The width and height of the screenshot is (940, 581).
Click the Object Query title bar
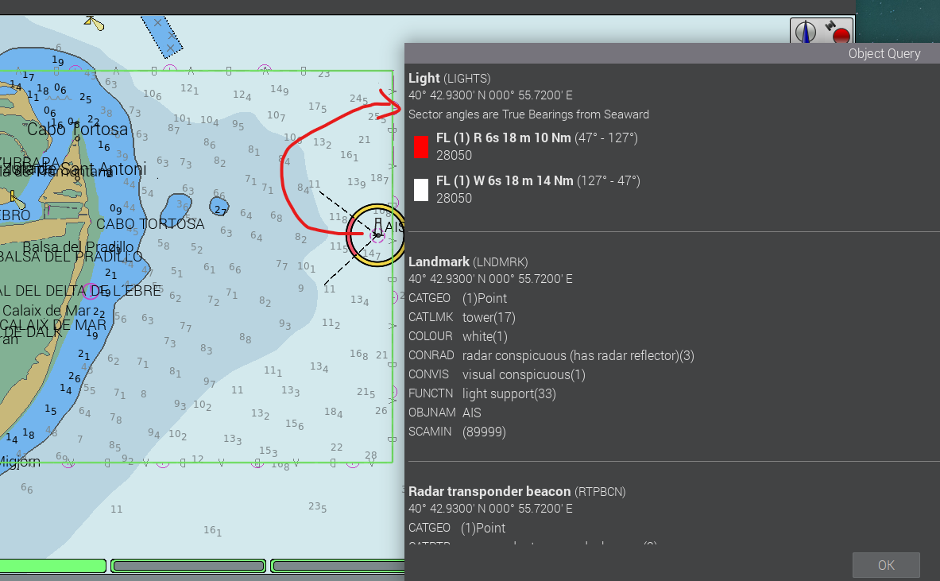click(x=672, y=53)
